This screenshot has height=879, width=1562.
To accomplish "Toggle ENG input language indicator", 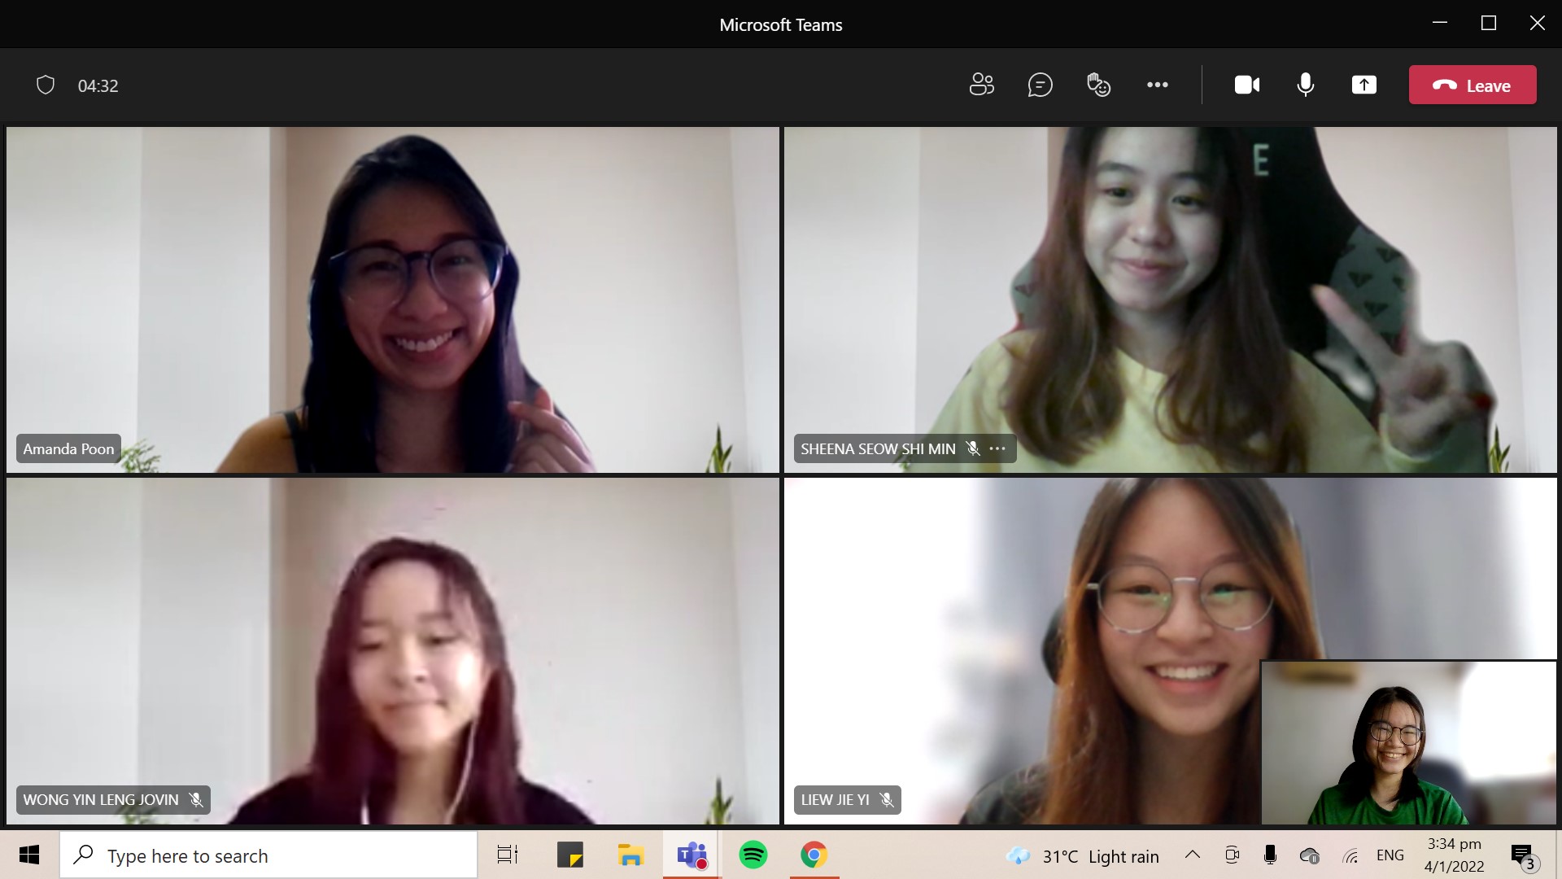I will coord(1390,855).
